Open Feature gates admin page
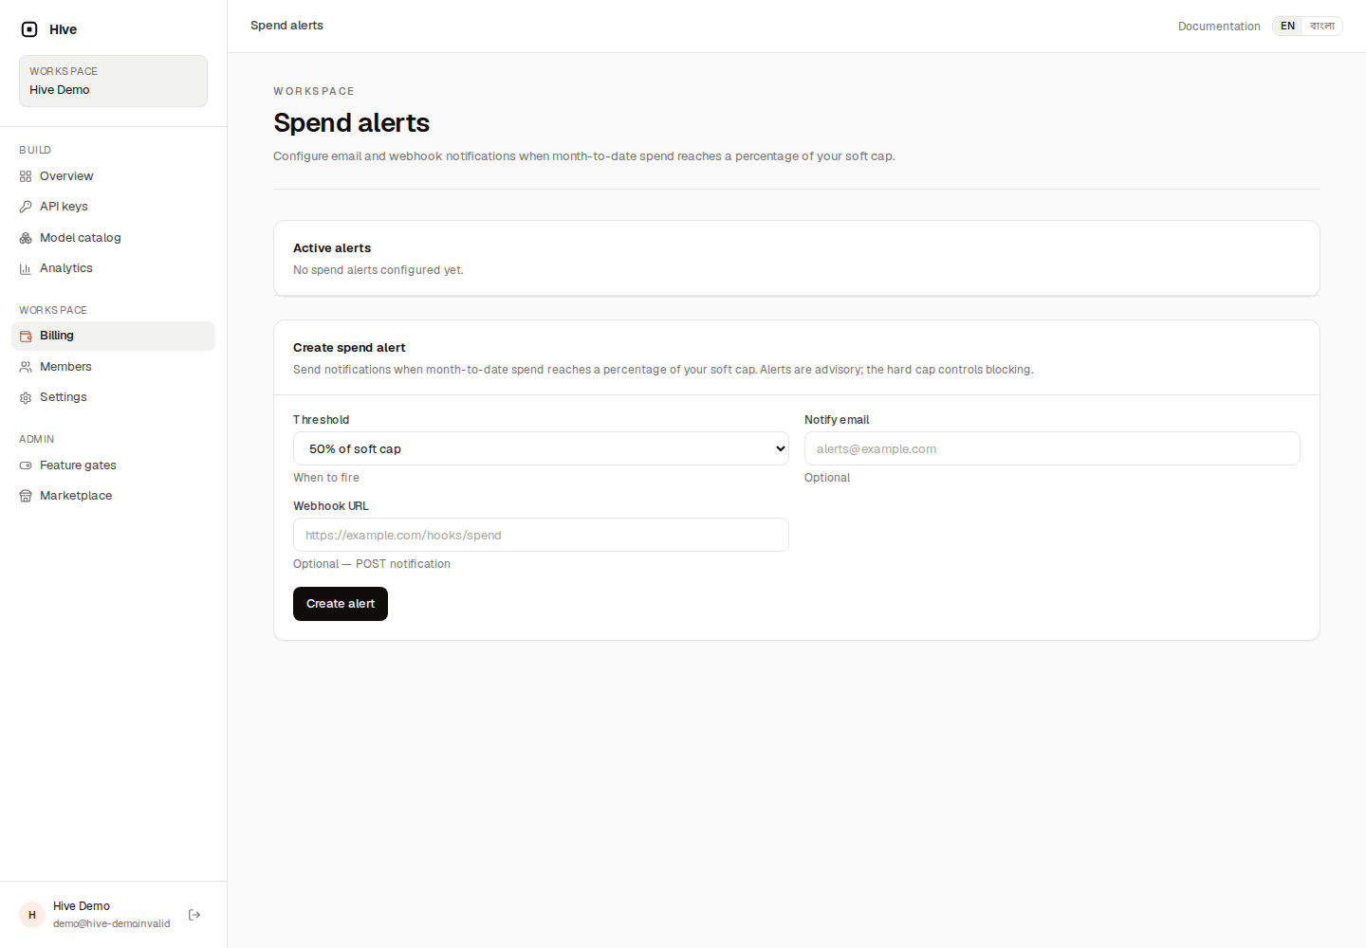This screenshot has height=948, width=1366. pos(113,465)
